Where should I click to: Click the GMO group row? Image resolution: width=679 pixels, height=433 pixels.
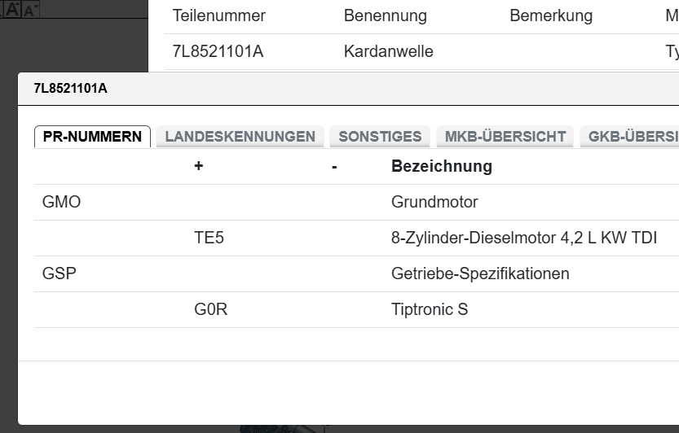pyautogui.click(x=62, y=203)
